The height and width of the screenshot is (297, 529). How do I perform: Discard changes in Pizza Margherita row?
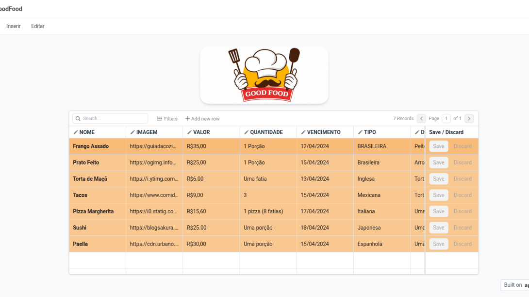[463, 211]
